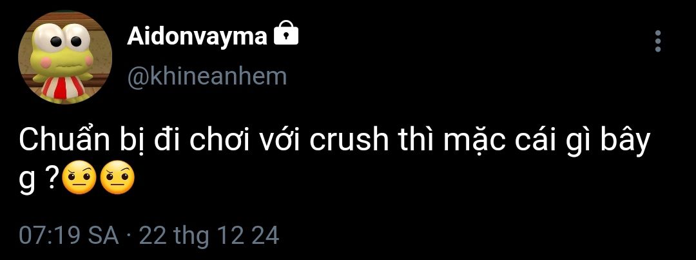Open the Aidonvayma profile name
This screenshot has width=696, height=260.
(197, 36)
